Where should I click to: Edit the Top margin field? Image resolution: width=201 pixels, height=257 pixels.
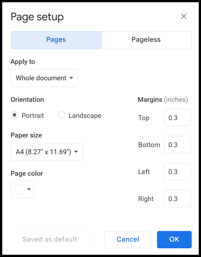coord(177,118)
